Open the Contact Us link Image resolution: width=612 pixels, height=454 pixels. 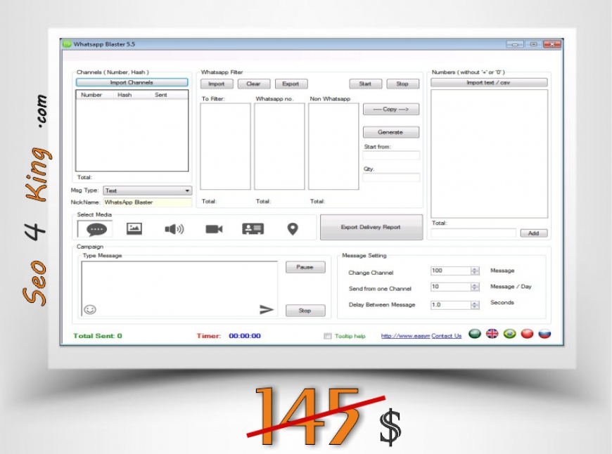pos(447,336)
